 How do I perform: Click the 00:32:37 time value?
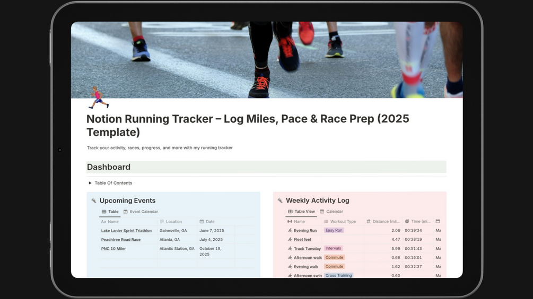(413, 267)
